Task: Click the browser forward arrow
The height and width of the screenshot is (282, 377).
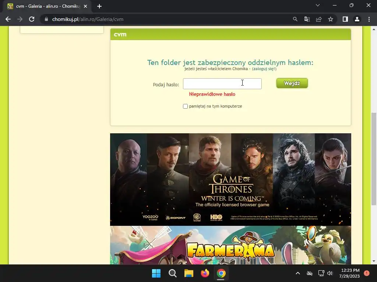Action: (x=20, y=19)
